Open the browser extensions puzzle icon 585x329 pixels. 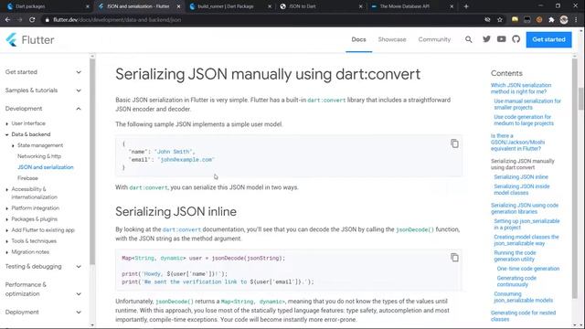551,20
